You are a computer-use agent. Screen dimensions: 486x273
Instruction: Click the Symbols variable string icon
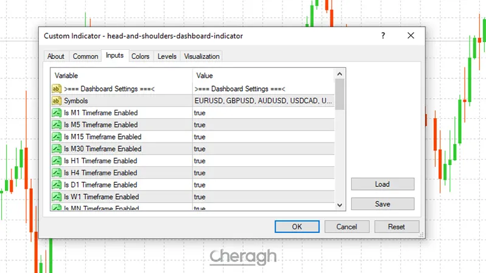coord(56,101)
